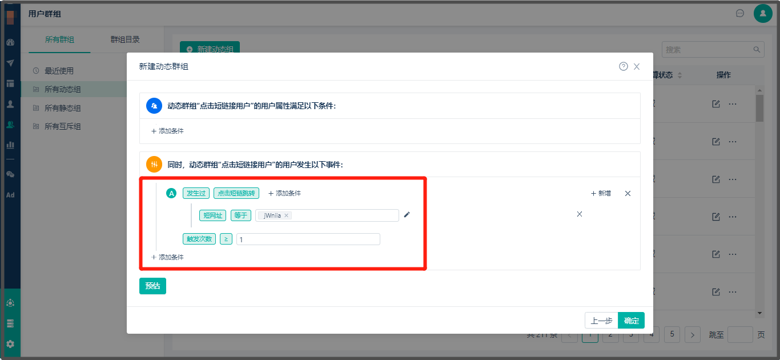Viewport: 780px width, 360px height.
Task: Open the 短网址 property selector
Action: [213, 215]
